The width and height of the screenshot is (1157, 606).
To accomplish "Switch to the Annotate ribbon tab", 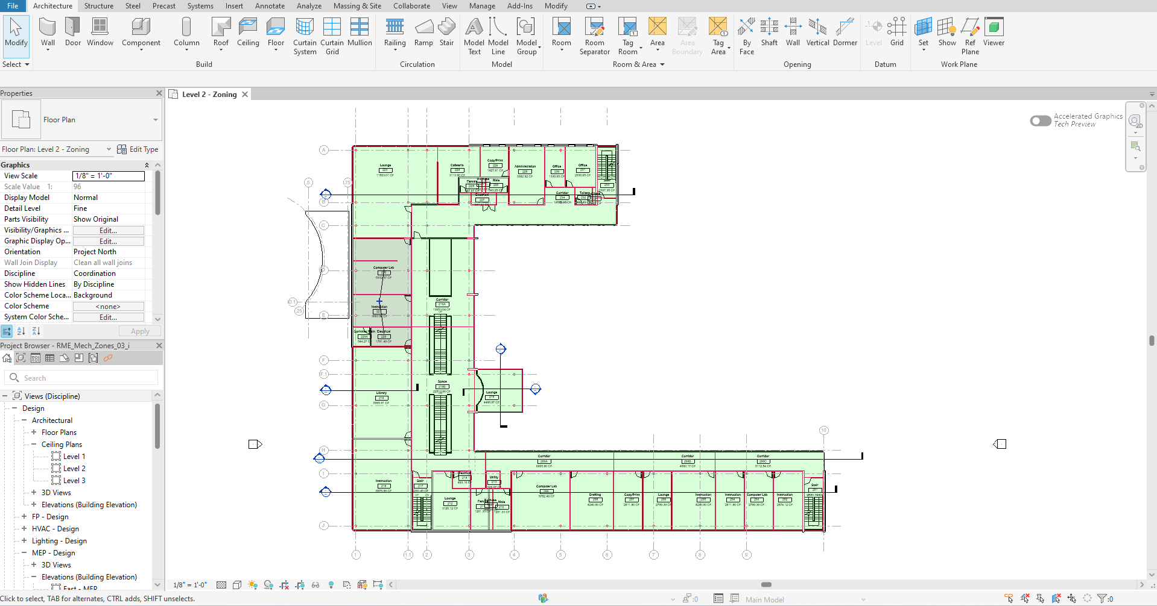I will tap(270, 6).
